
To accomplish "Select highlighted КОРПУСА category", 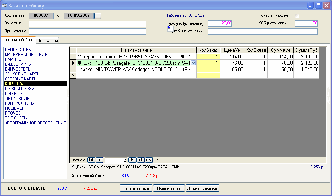I will coord(35,84).
